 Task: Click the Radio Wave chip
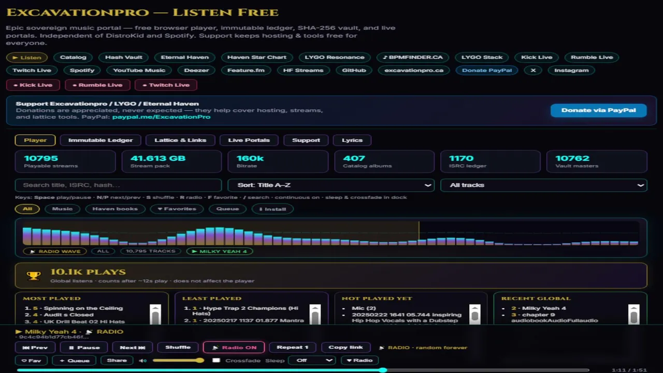point(55,251)
